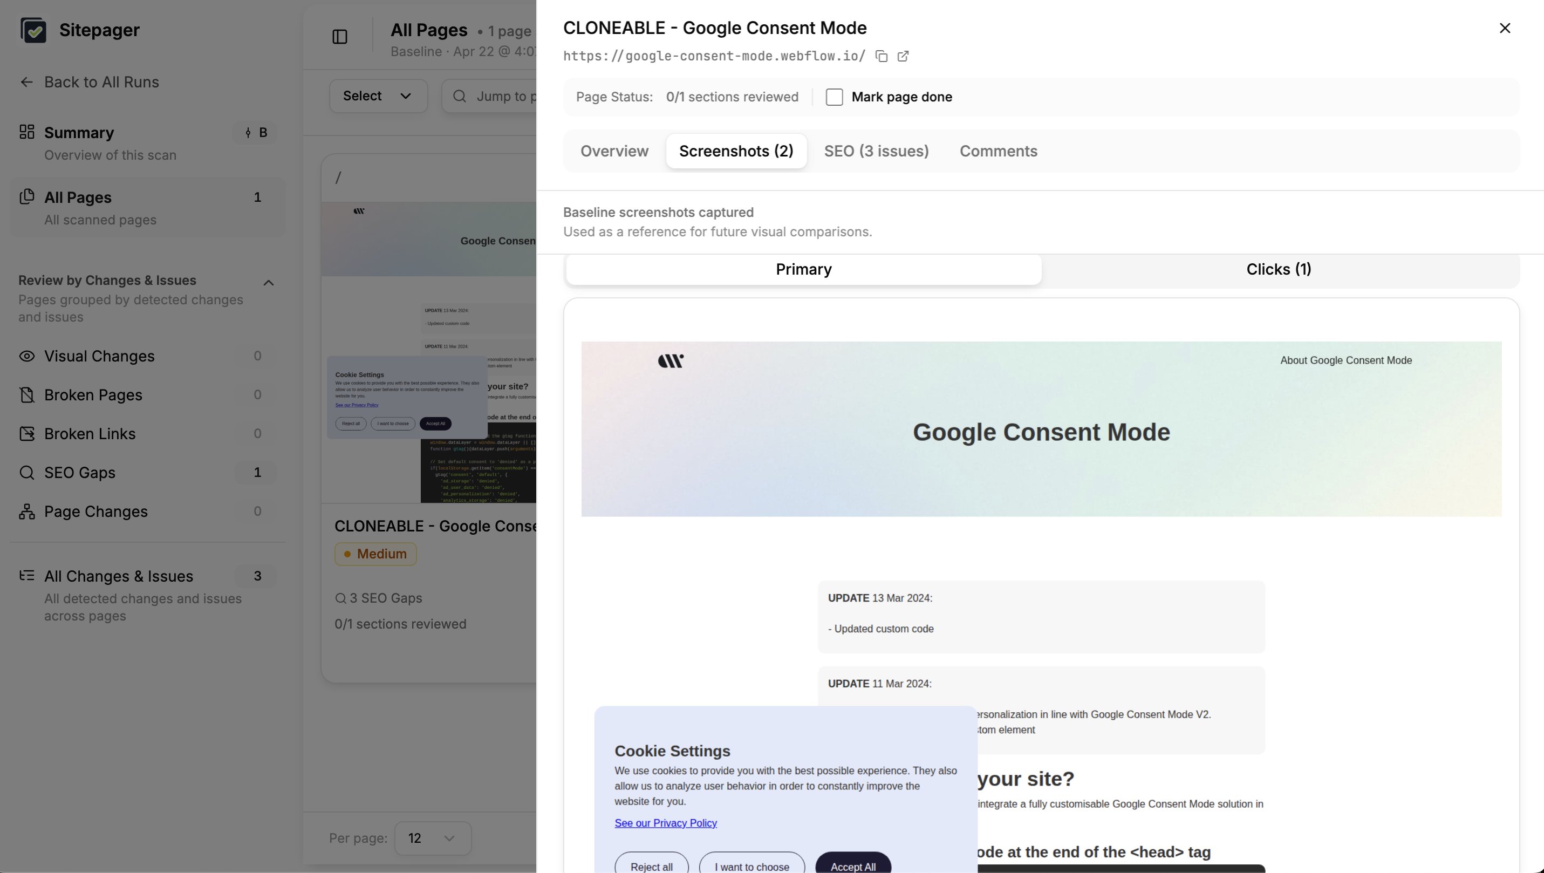Click the Broken Pages icon in sidebar
The width and height of the screenshot is (1544, 873).
[27, 394]
